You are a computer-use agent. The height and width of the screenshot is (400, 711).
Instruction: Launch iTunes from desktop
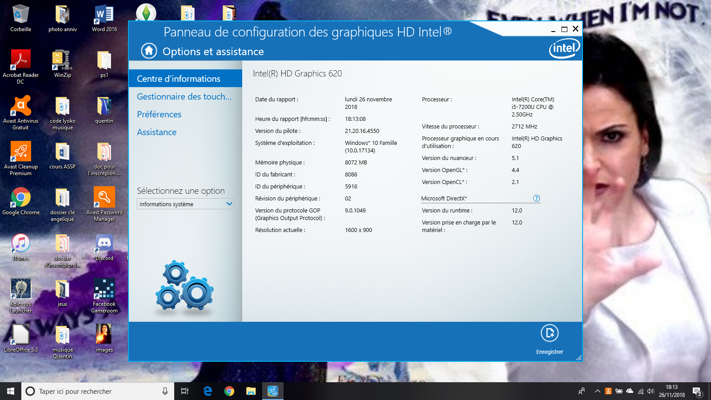point(20,248)
